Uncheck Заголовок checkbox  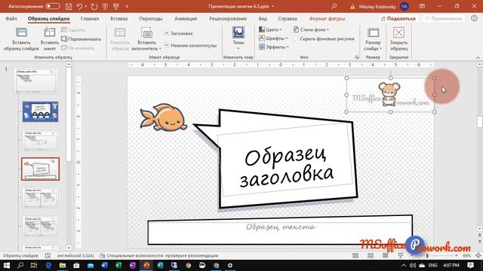pos(166,33)
